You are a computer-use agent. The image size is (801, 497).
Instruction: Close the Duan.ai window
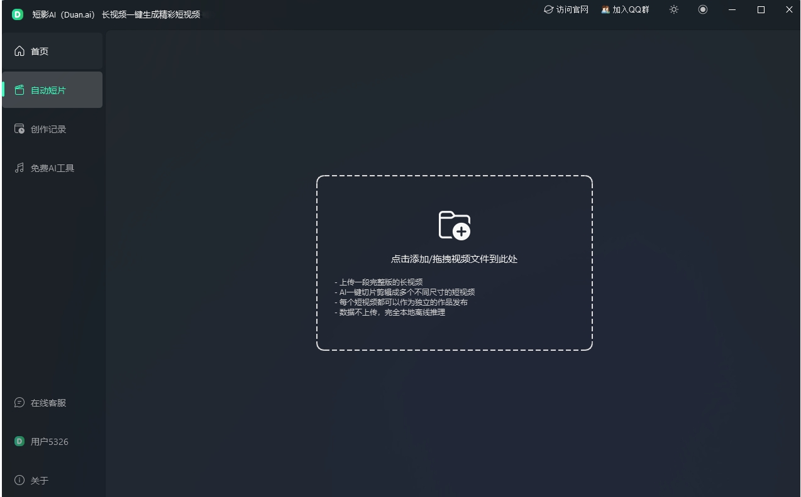(789, 9)
